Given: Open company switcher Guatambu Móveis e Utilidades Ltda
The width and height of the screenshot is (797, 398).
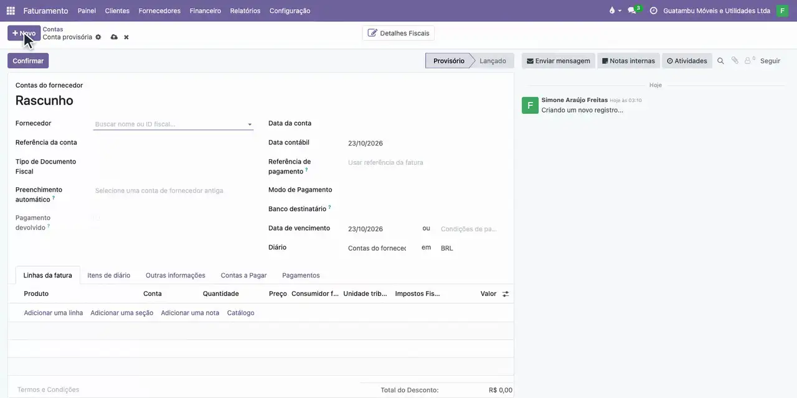Looking at the screenshot, I should [717, 11].
